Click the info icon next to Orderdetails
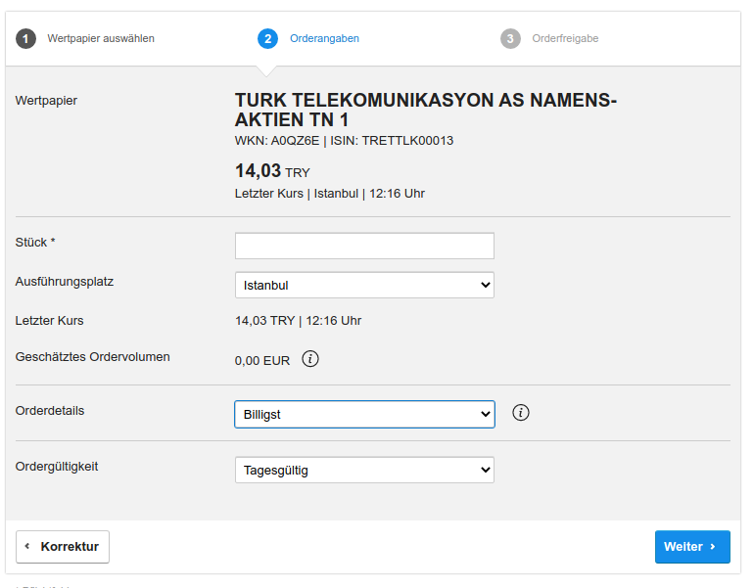The width and height of the screenshot is (754, 588). click(521, 413)
